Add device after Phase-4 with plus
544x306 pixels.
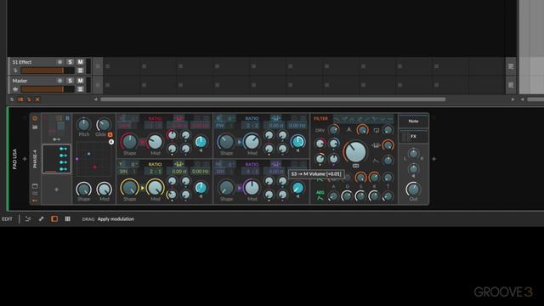point(434,159)
